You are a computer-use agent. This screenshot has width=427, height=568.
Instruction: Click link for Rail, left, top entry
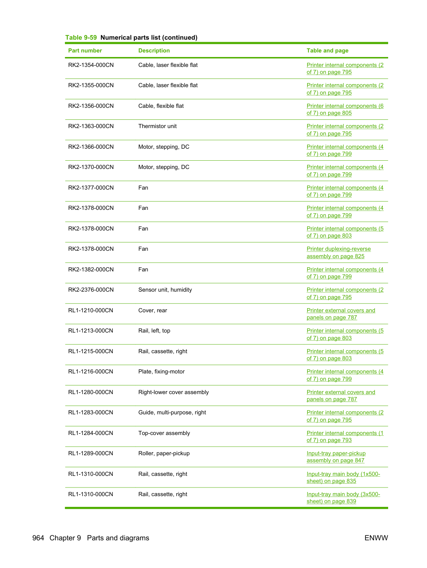tap(345, 334)
